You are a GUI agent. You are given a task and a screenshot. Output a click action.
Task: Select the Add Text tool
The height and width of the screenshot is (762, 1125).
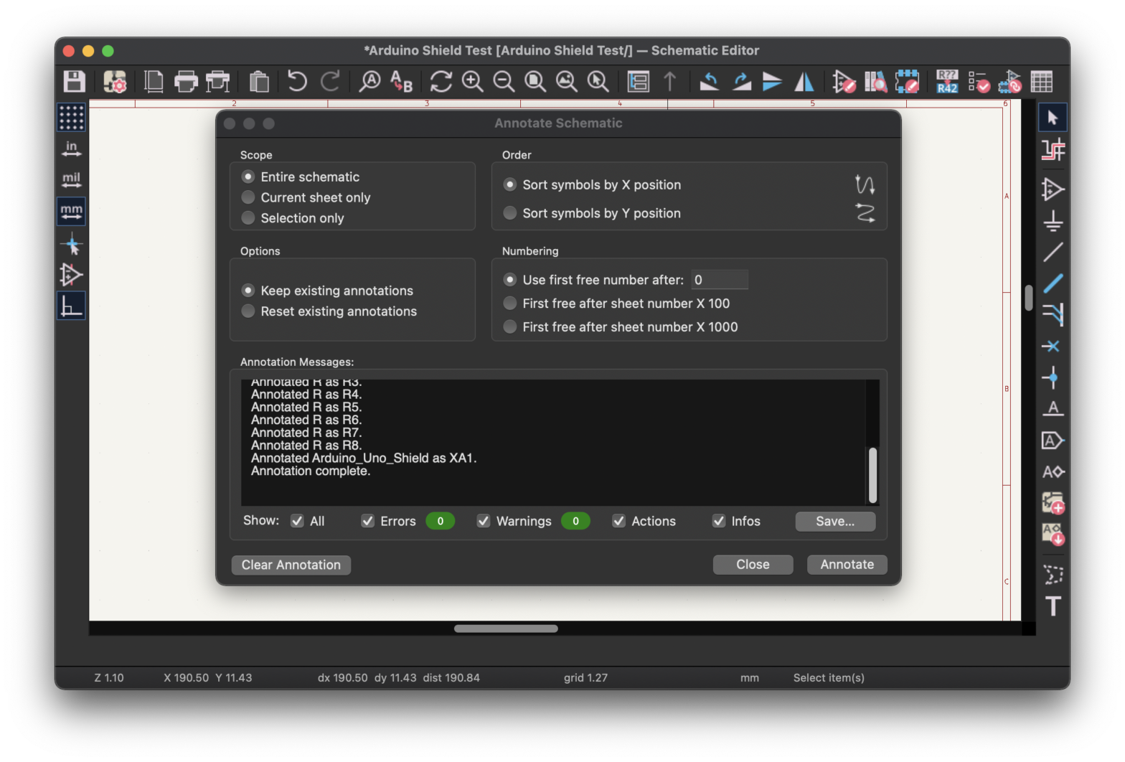[x=1053, y=606]
